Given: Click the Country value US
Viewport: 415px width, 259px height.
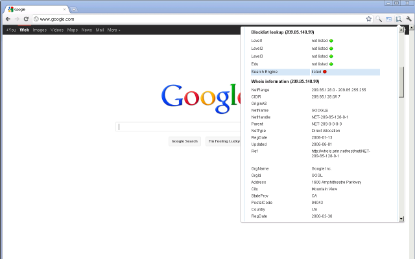Looking at the screenshot, I should click(314, 210).
